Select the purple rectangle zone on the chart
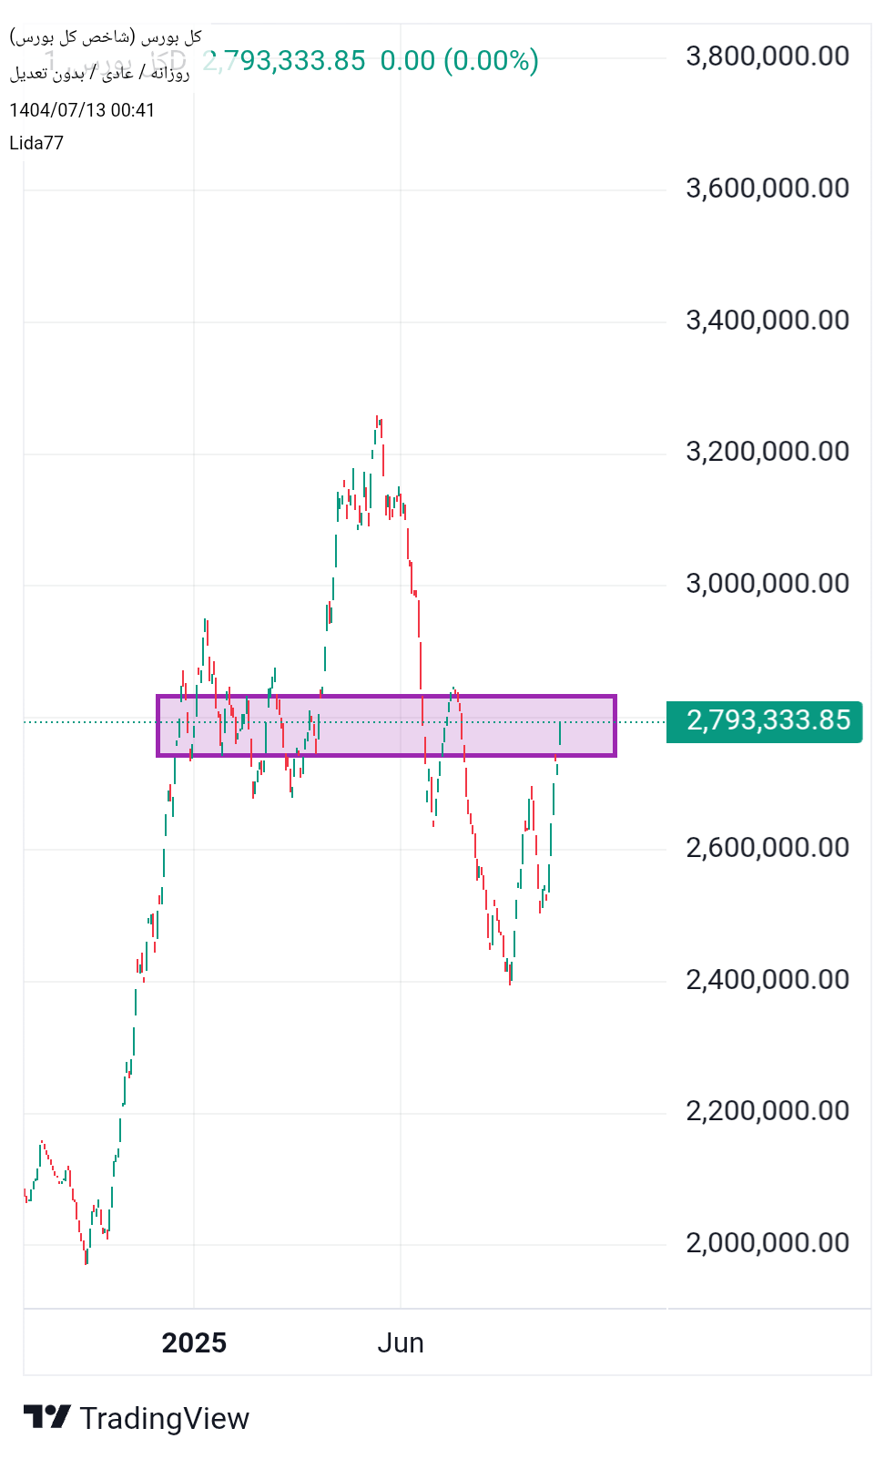This screenshot has height=1459, width=895. point(386,726)
